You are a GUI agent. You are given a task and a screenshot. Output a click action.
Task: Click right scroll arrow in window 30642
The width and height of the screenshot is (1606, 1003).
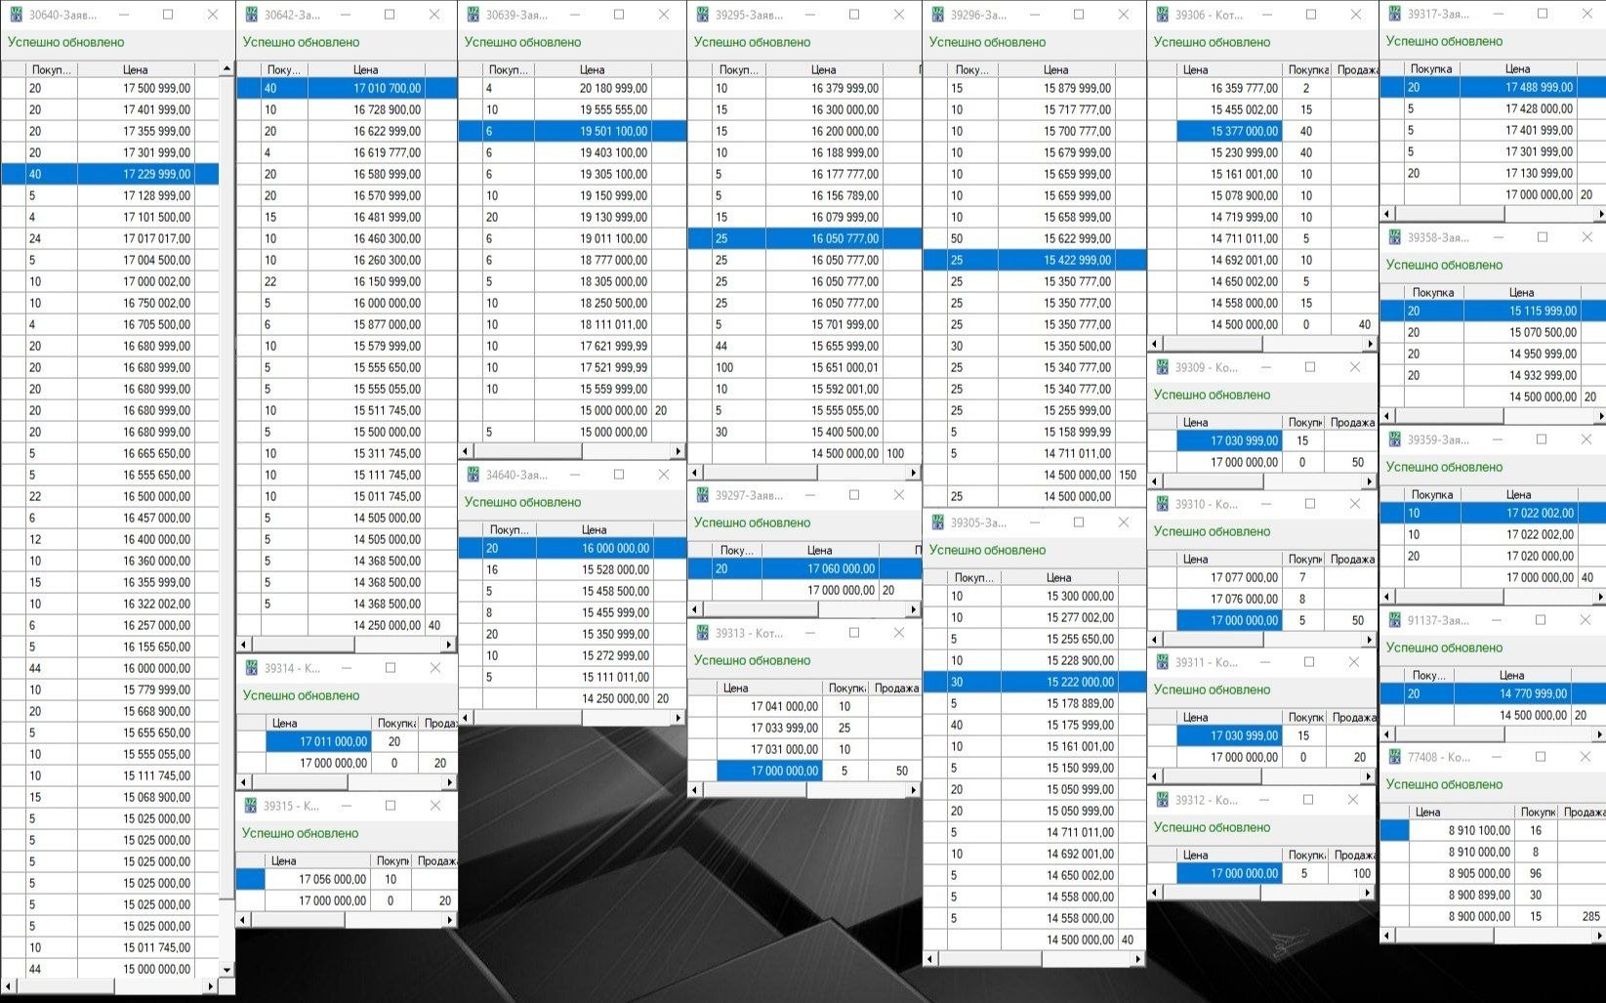(x=449, y=645)
